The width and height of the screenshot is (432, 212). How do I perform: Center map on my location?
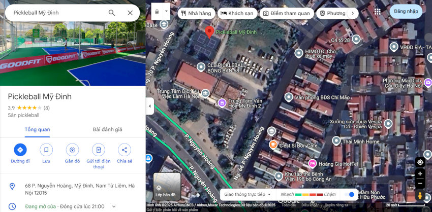(420, 162)
